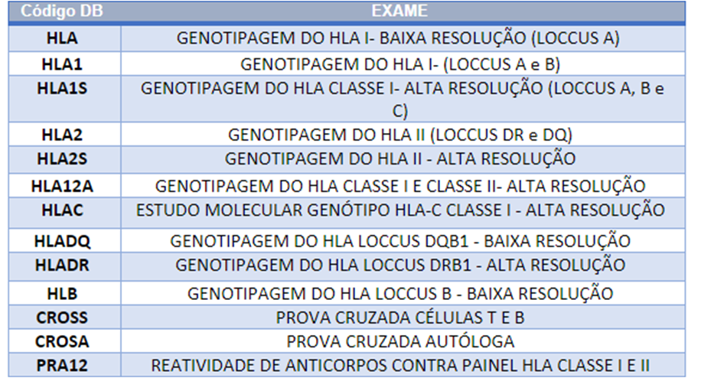This screenshot has width=701, height=378.
Task: Click the PRA12 code cell
Action: [x=62, y=364]
